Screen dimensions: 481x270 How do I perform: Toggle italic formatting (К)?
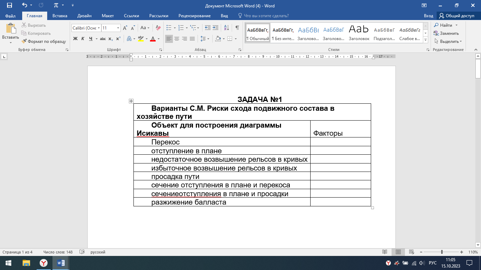point(83,39)
